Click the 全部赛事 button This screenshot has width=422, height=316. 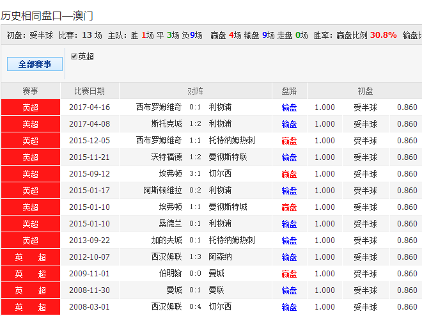[35, 64]
